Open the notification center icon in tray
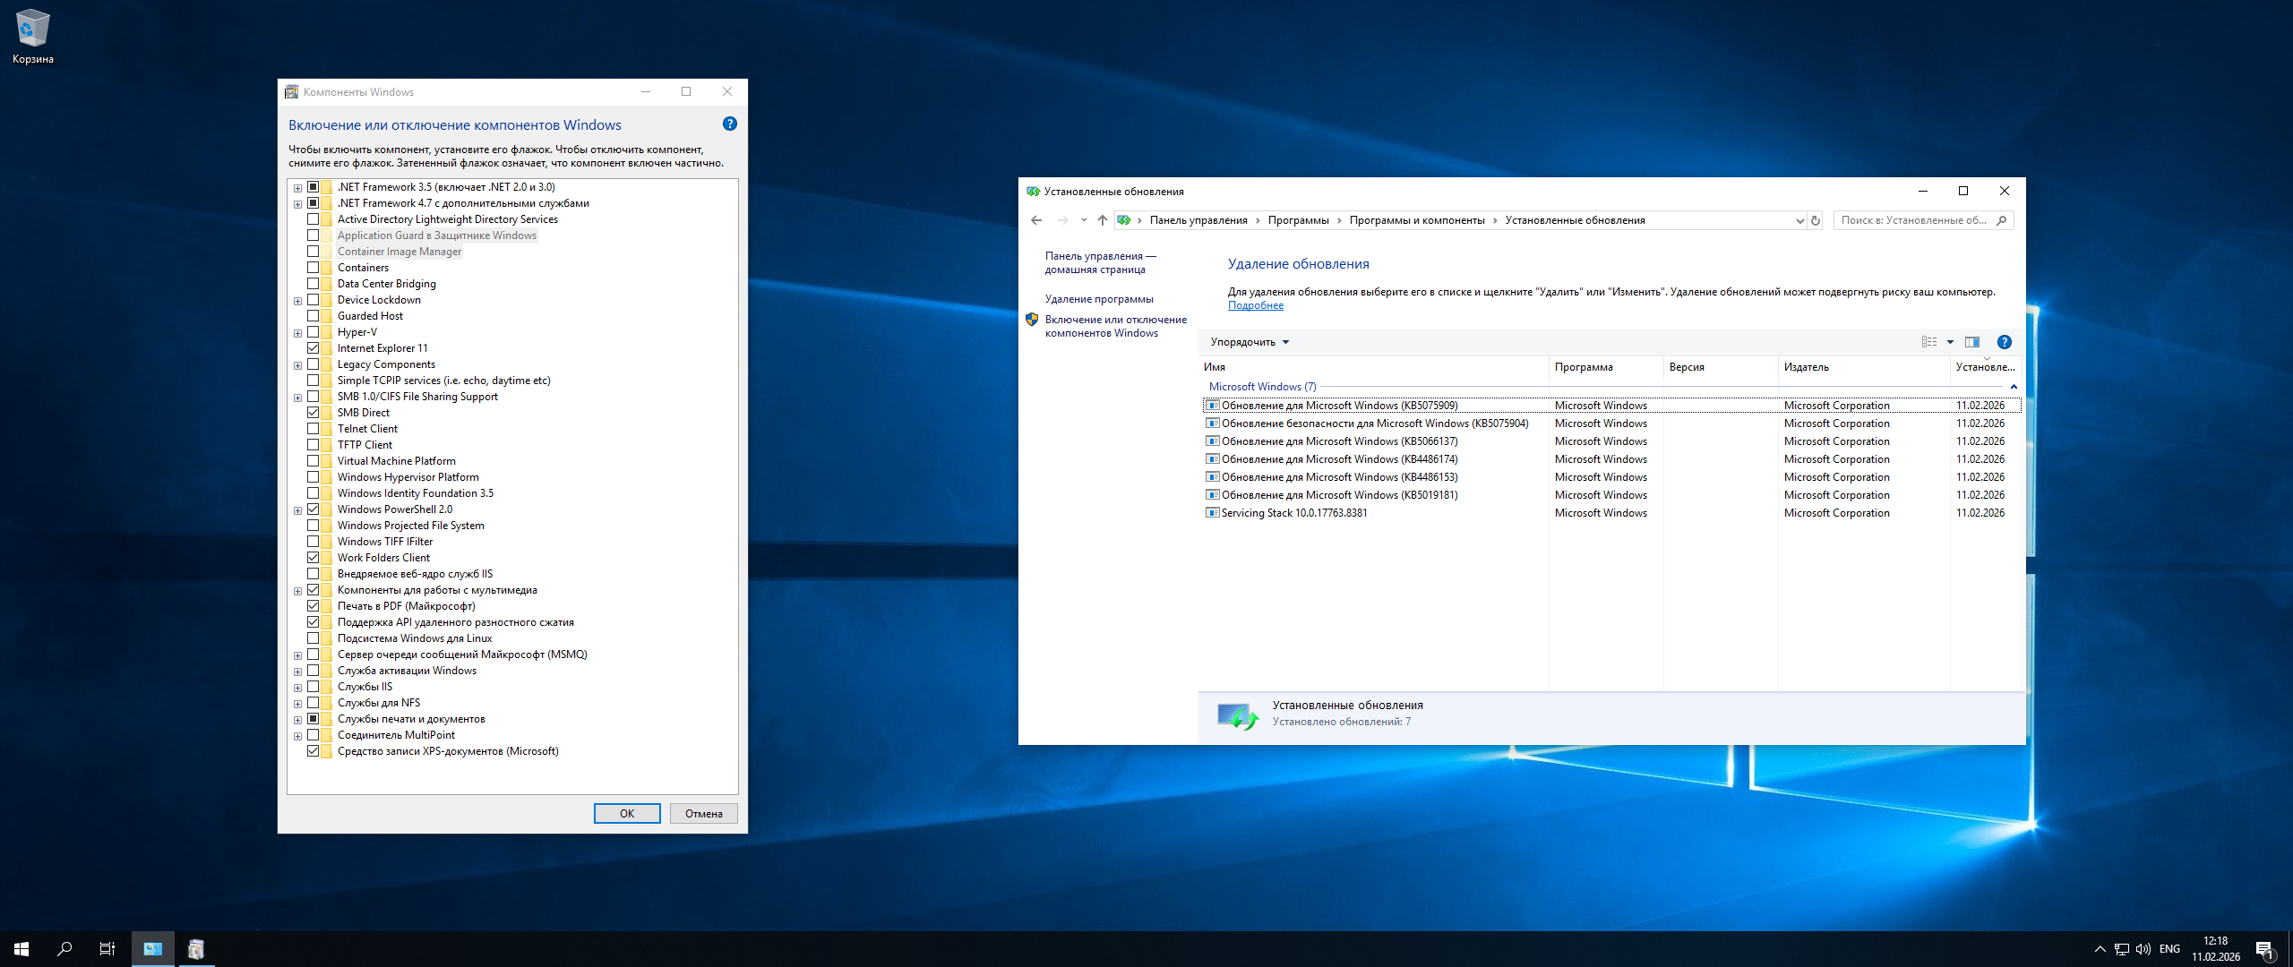 pos(2264,949)
